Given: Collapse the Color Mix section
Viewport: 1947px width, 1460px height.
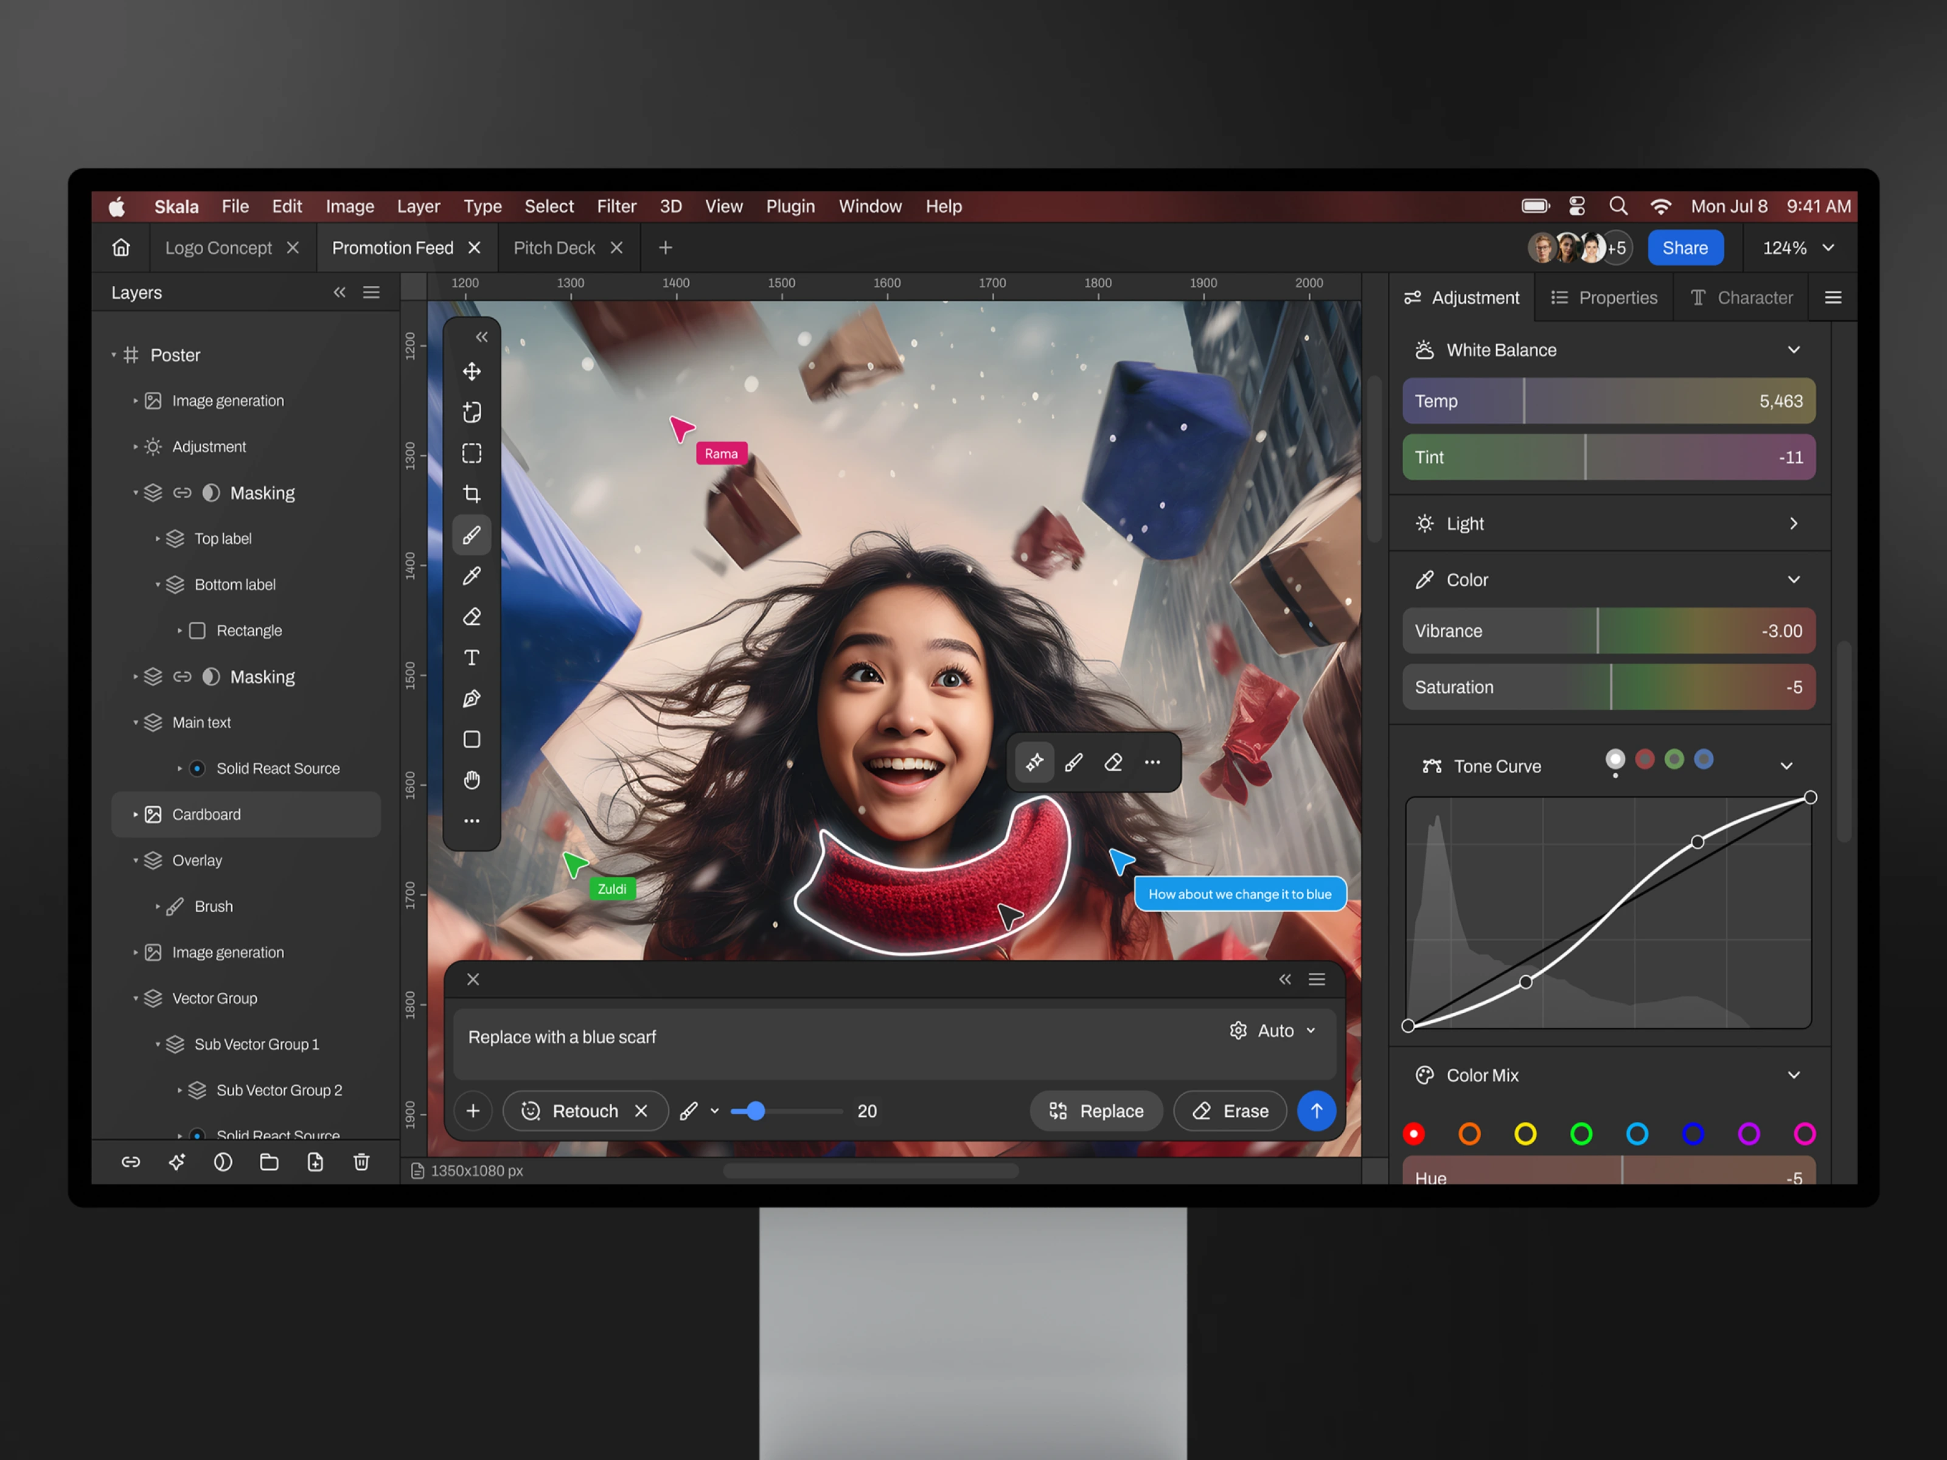Looking at the screenshot, I should tap(1794, 1076).
